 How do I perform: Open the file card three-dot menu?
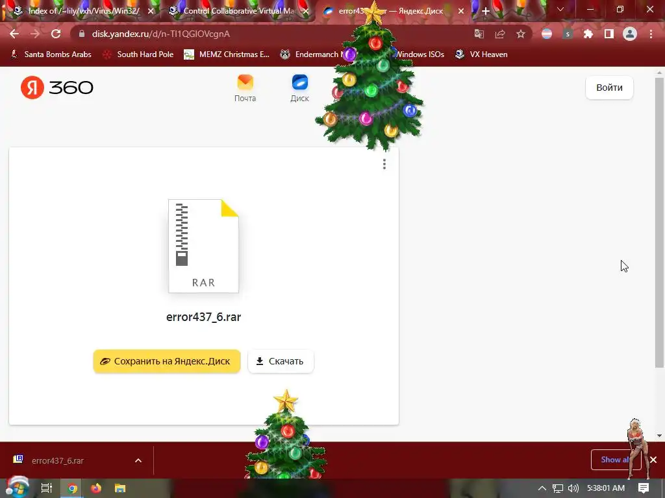coord(384,164)
